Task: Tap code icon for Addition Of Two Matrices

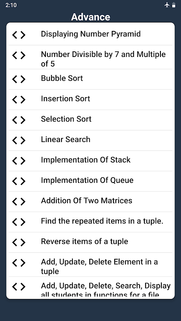Action: (19, 202)
